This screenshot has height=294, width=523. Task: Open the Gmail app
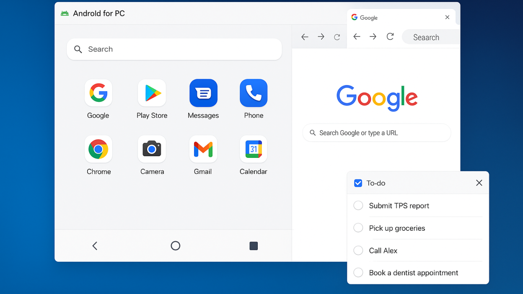tap(203, 149)
